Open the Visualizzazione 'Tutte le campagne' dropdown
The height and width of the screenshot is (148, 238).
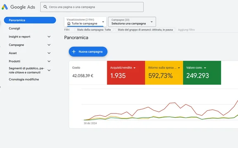coord(85,22)
